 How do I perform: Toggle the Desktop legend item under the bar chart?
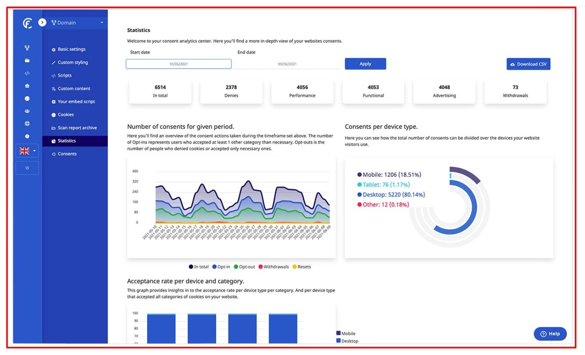coord(347,341)
